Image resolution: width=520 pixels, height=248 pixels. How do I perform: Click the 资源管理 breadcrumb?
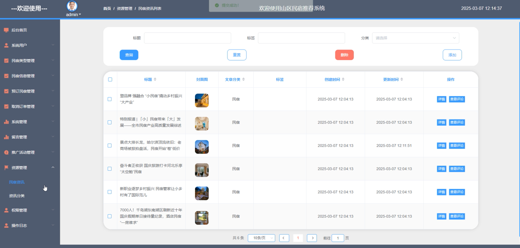point(124,8)
